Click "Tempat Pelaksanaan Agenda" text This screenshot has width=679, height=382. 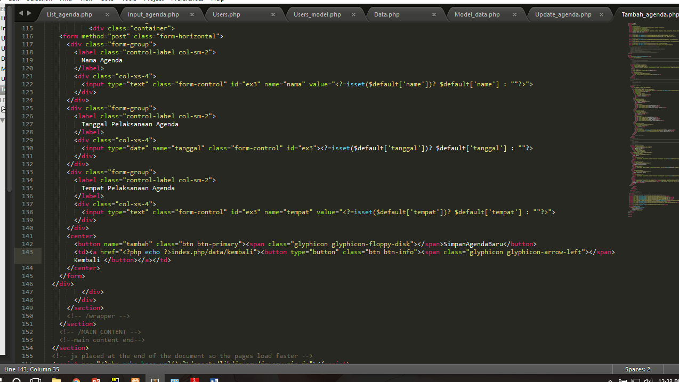click(x=128, y=188)
